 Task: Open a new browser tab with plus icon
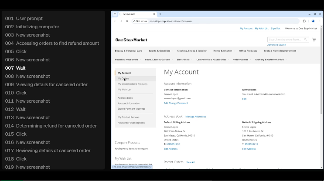point(160,14)
